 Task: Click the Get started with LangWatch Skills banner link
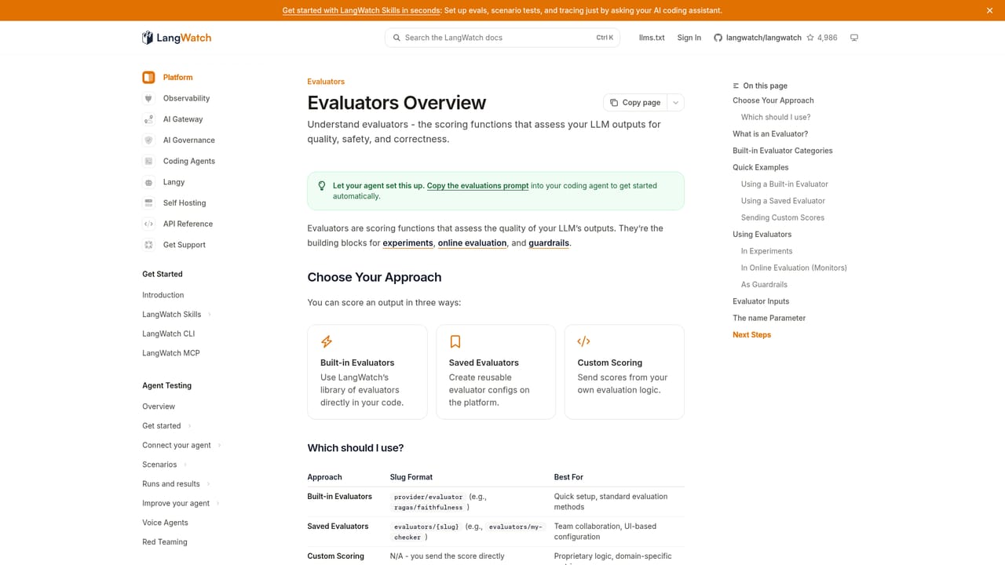point(361,10)
